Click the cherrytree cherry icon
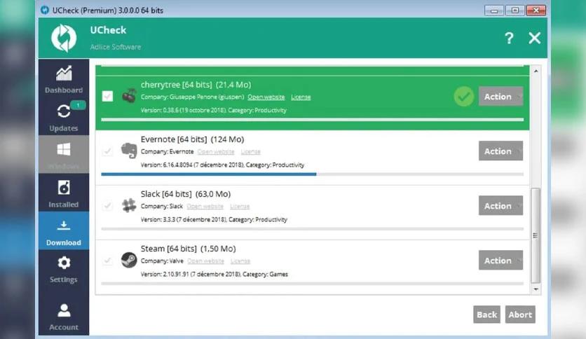The height and width of the screenshot is (339, 586). [129, 96]
